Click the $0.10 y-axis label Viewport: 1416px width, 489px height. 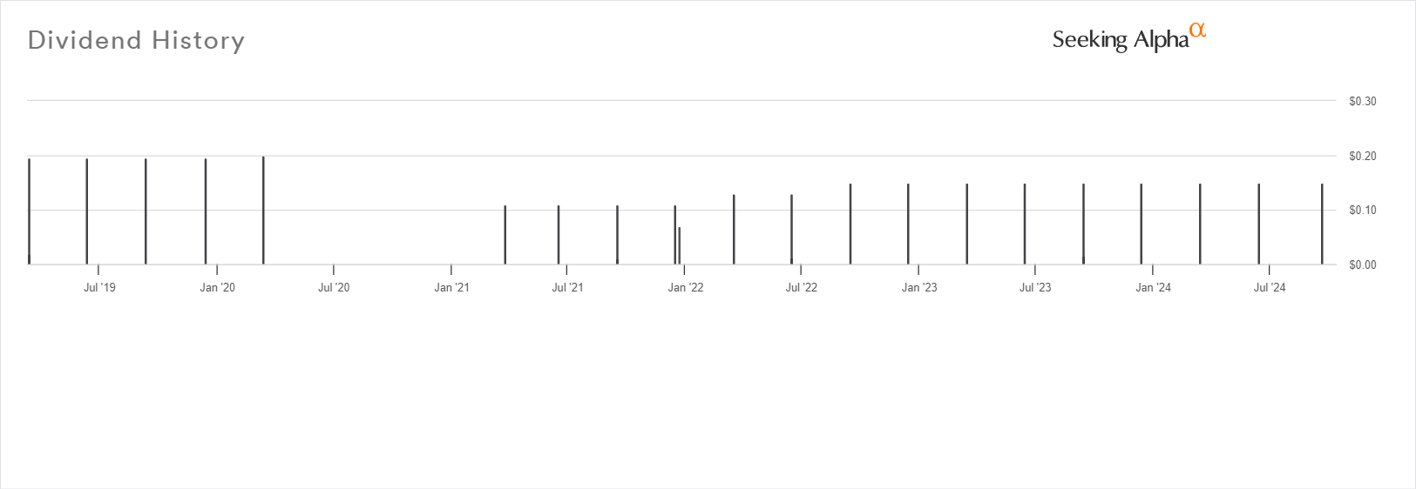pyautogui.click(x=1363, y=211)
